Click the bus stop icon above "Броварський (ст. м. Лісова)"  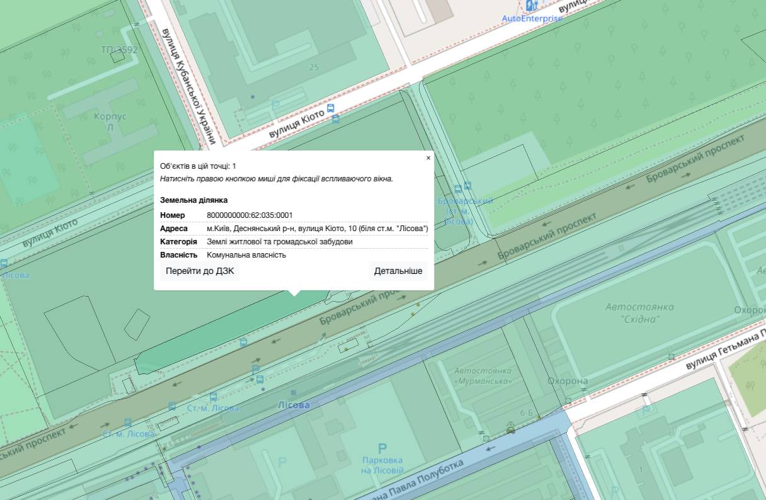pyautogui.click(x=467, y=186)
